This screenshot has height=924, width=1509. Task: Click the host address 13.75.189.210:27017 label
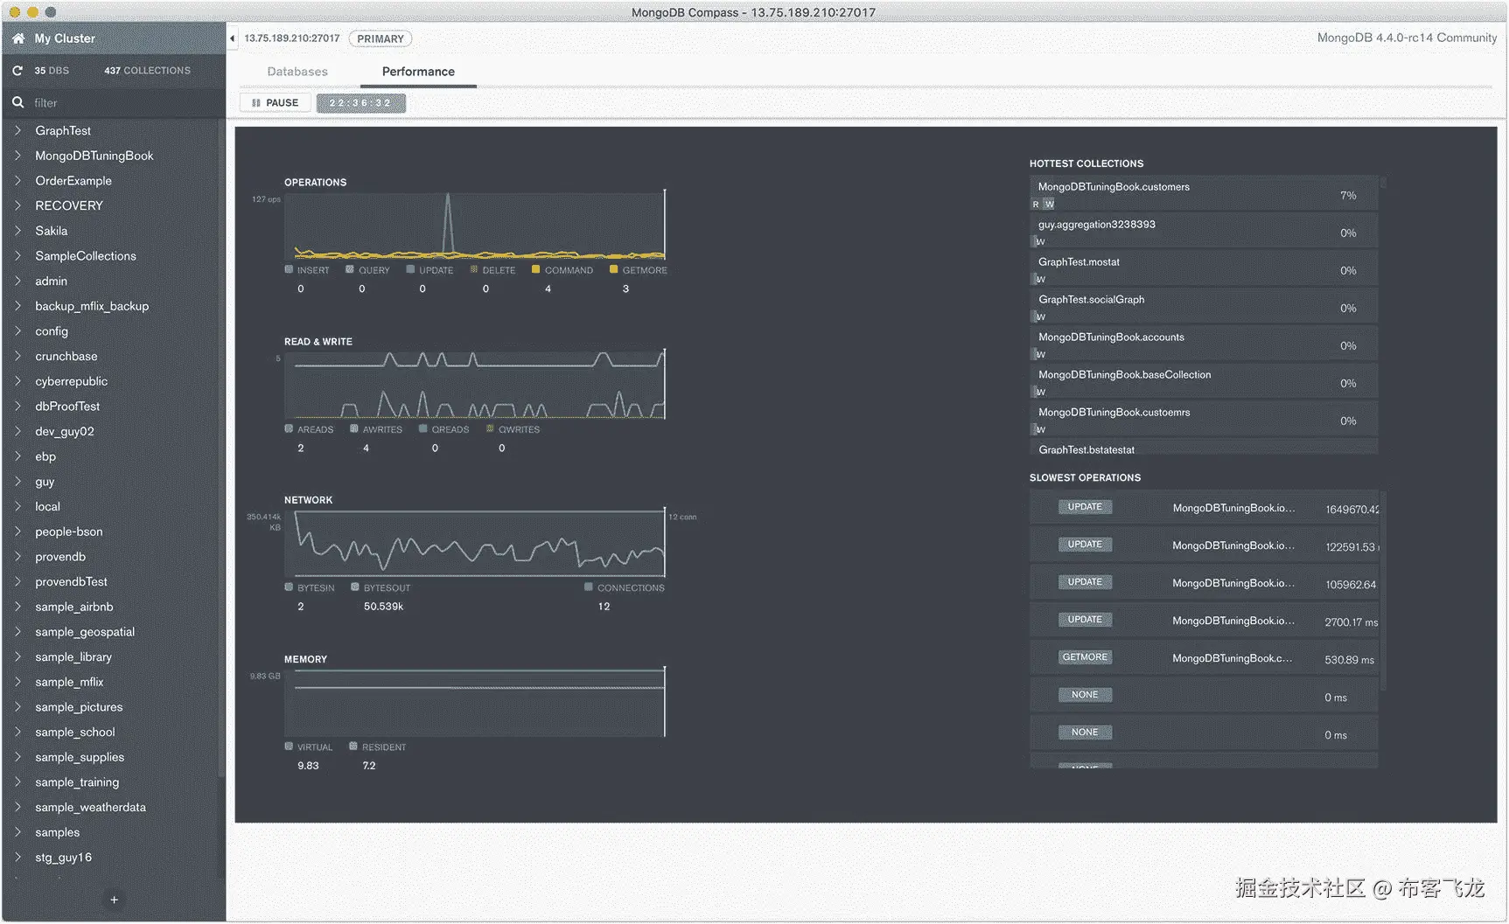point(291,38)
